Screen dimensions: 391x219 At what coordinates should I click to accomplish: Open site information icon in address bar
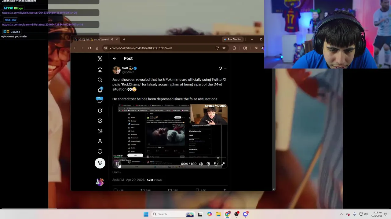coord(106,48)
